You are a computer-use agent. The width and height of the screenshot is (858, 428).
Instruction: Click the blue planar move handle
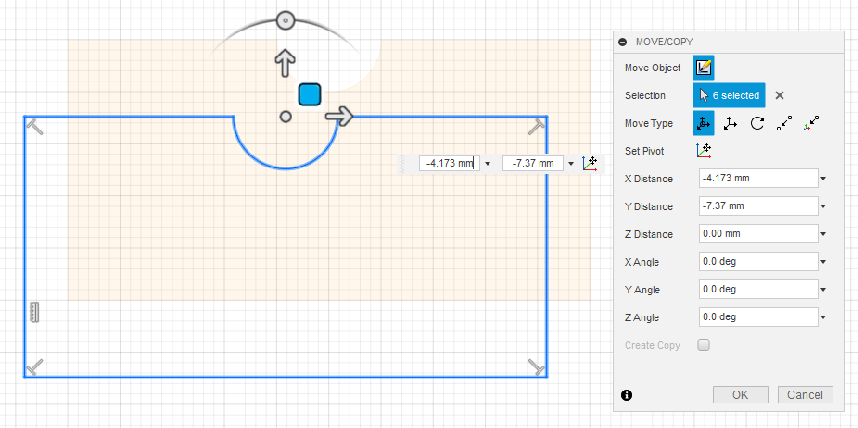click(x=309, y=94)
